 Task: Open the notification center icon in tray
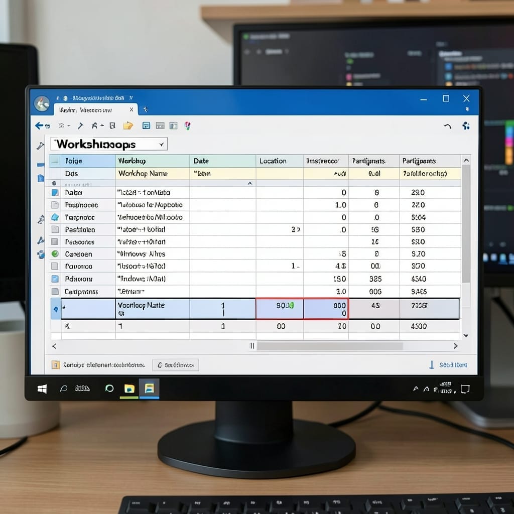click(465, 389)
